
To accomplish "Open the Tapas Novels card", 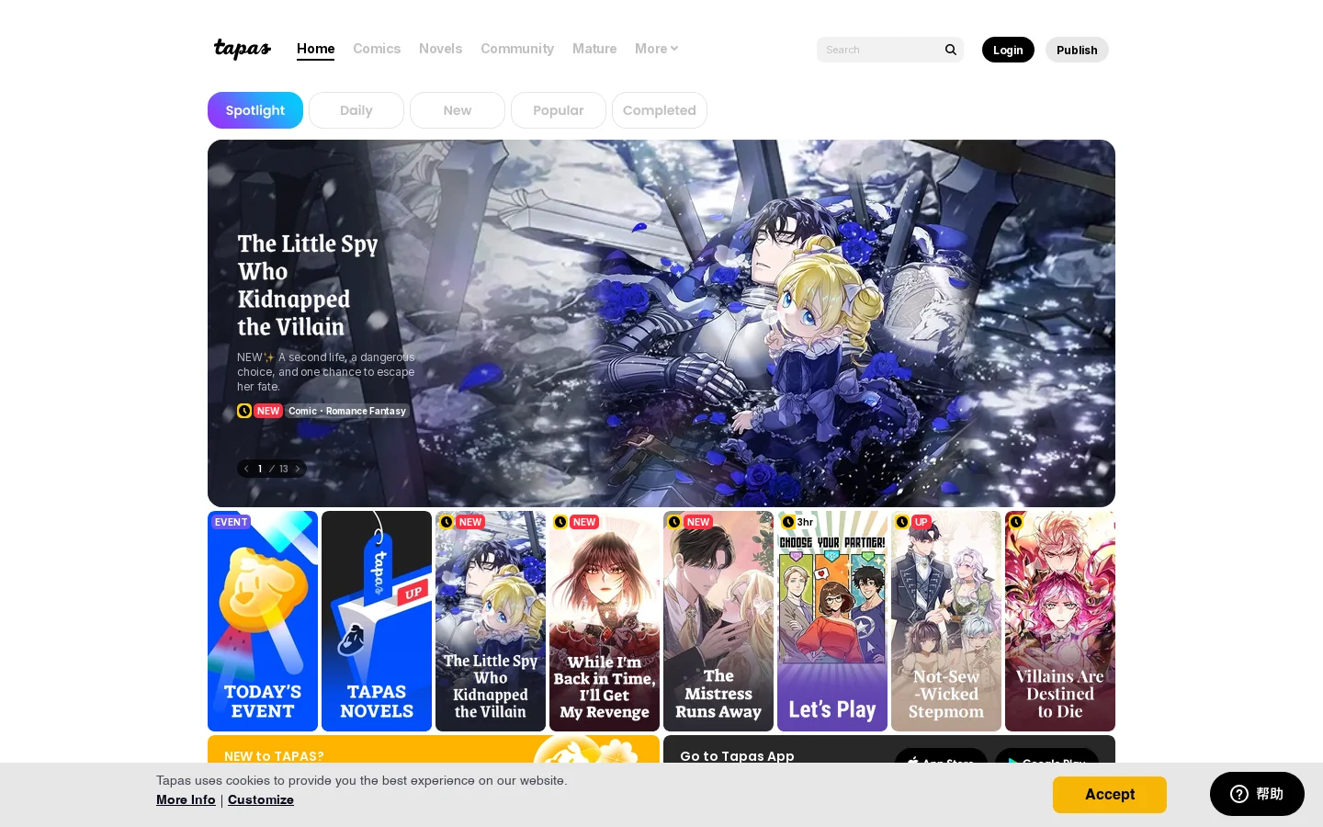I will (x=377, y=621).
